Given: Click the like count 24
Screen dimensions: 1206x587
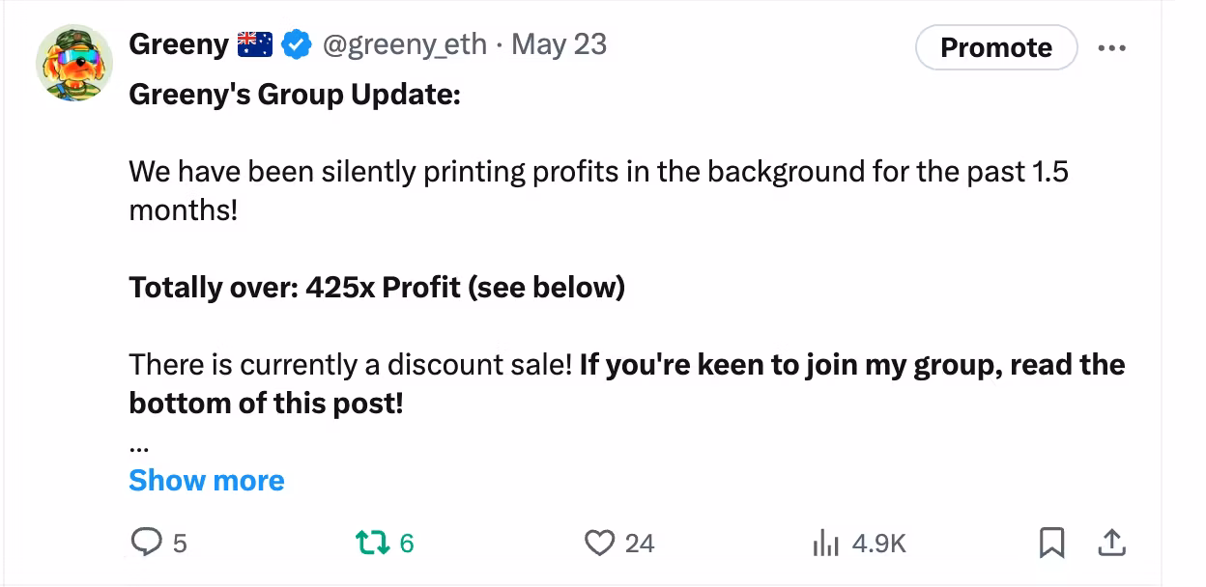Looking at the screenshot, I should tap(639, 545).
